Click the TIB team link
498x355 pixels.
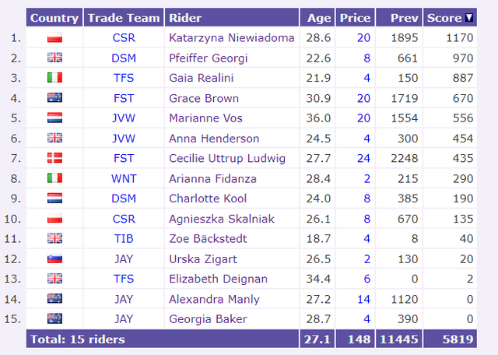[x=124, y=239]
